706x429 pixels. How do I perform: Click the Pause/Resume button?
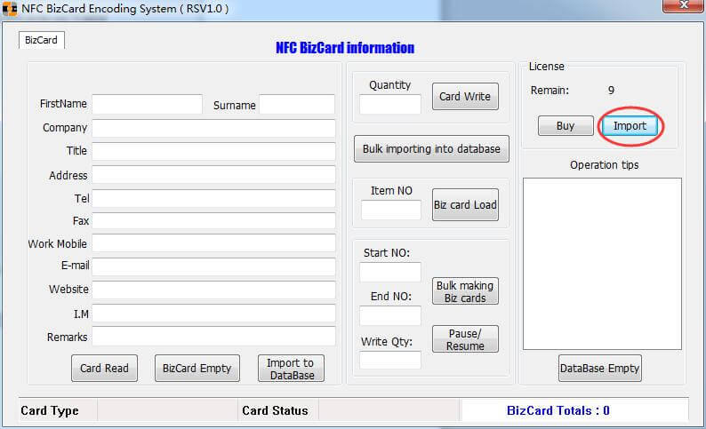(x=465, y=339)
